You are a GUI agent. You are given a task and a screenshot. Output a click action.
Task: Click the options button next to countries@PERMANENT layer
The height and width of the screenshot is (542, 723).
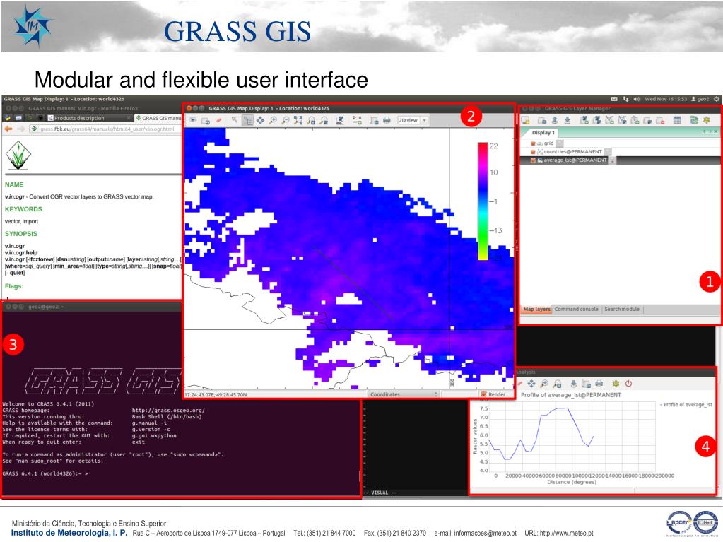coord(608,152)
